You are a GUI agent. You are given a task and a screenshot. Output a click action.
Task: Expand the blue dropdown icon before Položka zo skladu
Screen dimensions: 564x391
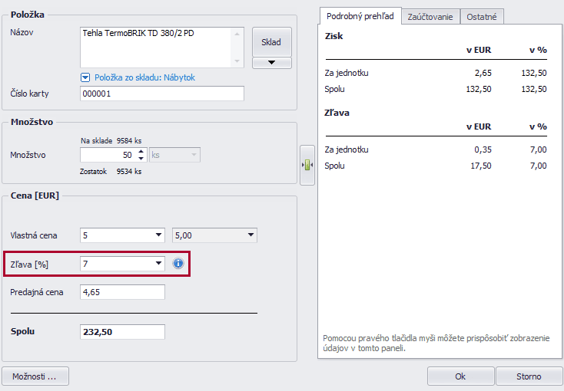pos(85,77)
